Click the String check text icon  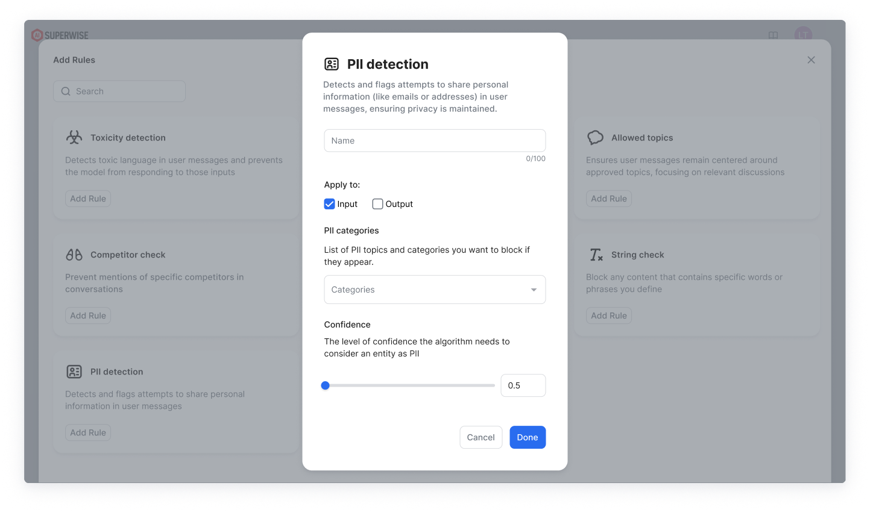click(596, 254)
